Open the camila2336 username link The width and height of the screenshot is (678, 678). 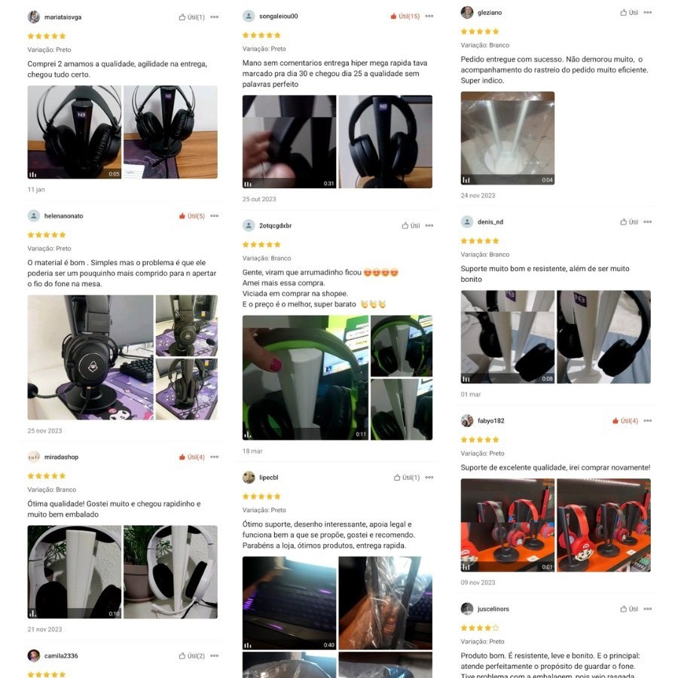point(61,656)
